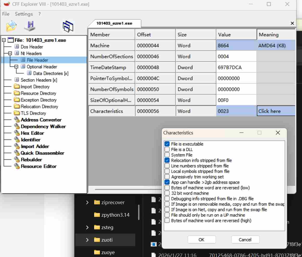The image size is (302, 257).
Task: Switch to the 101403_ezre1.exe tab
Action: coord(114,23)
